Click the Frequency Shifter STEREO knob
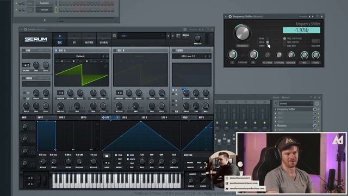This screenshot has height=196, width=348. point(315,54)
